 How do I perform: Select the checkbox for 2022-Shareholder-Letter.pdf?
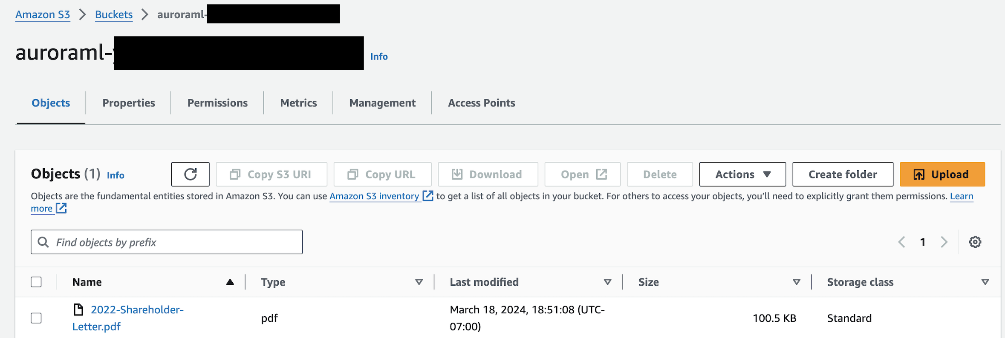coord(36,318)
